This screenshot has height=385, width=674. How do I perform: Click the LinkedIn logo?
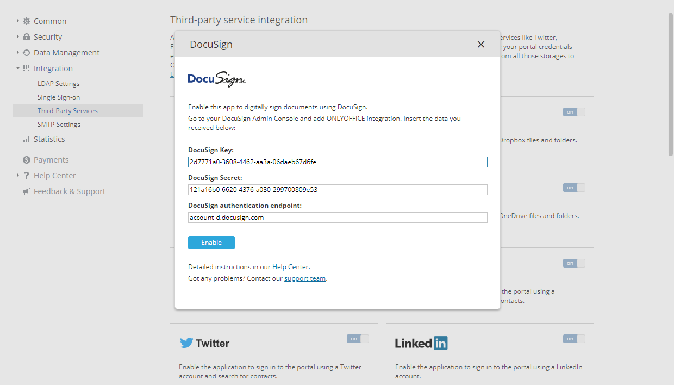tap(421, 343)
